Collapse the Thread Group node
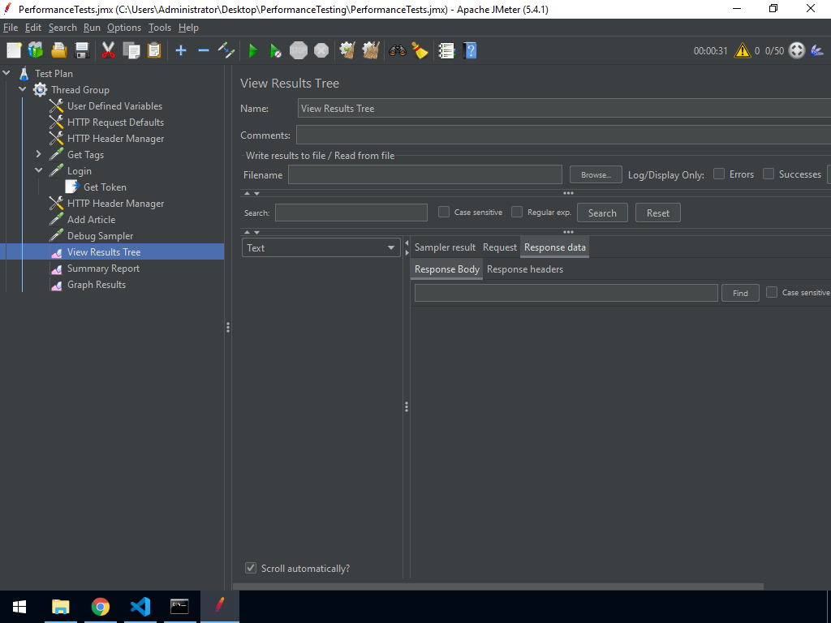 tap(22, 89)
